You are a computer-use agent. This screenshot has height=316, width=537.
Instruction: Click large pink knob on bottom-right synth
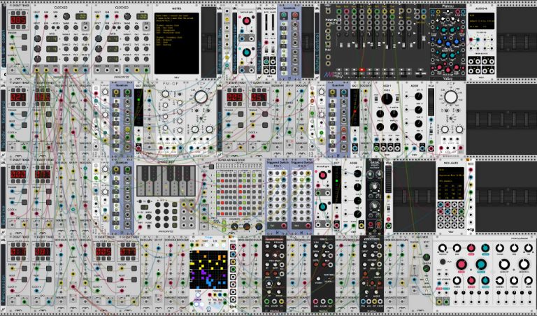(461, 264)
